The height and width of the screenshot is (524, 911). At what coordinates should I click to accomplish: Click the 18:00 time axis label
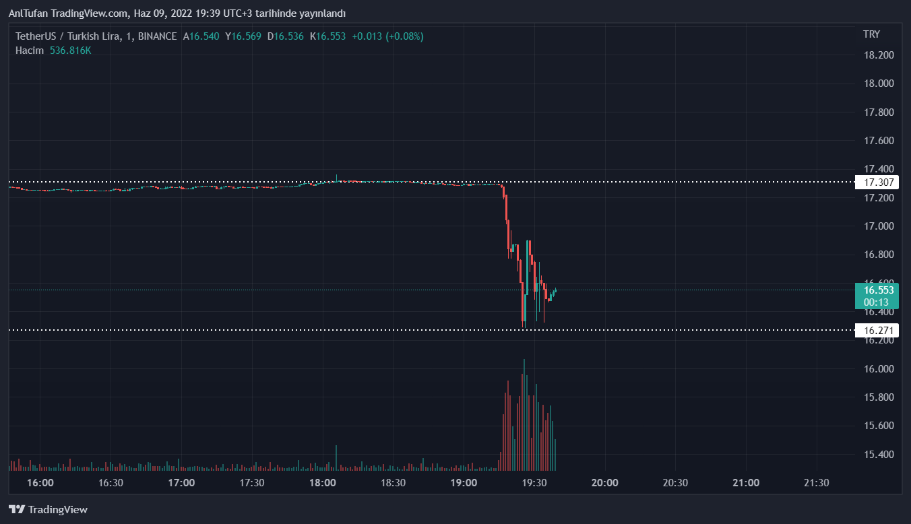coord(323,483)
